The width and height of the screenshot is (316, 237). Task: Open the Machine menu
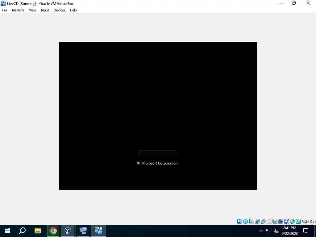pos(18,10)
